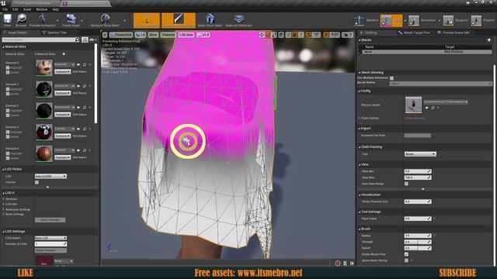The height and width of the screenshot is (279, 497).
Task: Collapse the Cloth Painting section
Action: (x=360, y=147)
